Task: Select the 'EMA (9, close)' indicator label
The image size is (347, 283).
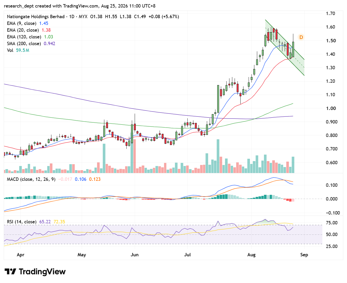Action: click(x=22, y=23)
